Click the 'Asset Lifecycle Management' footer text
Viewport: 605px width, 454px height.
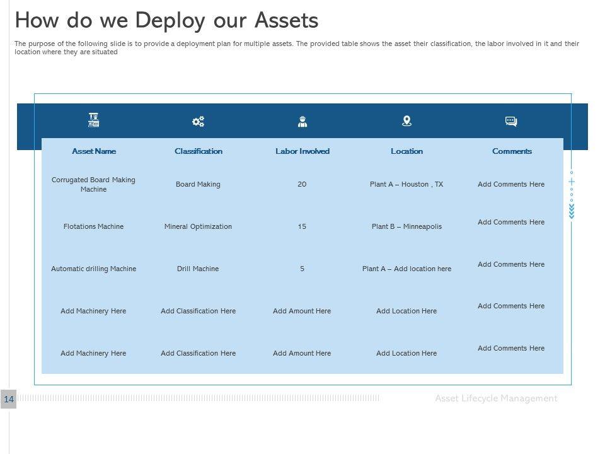coord(496,398)
